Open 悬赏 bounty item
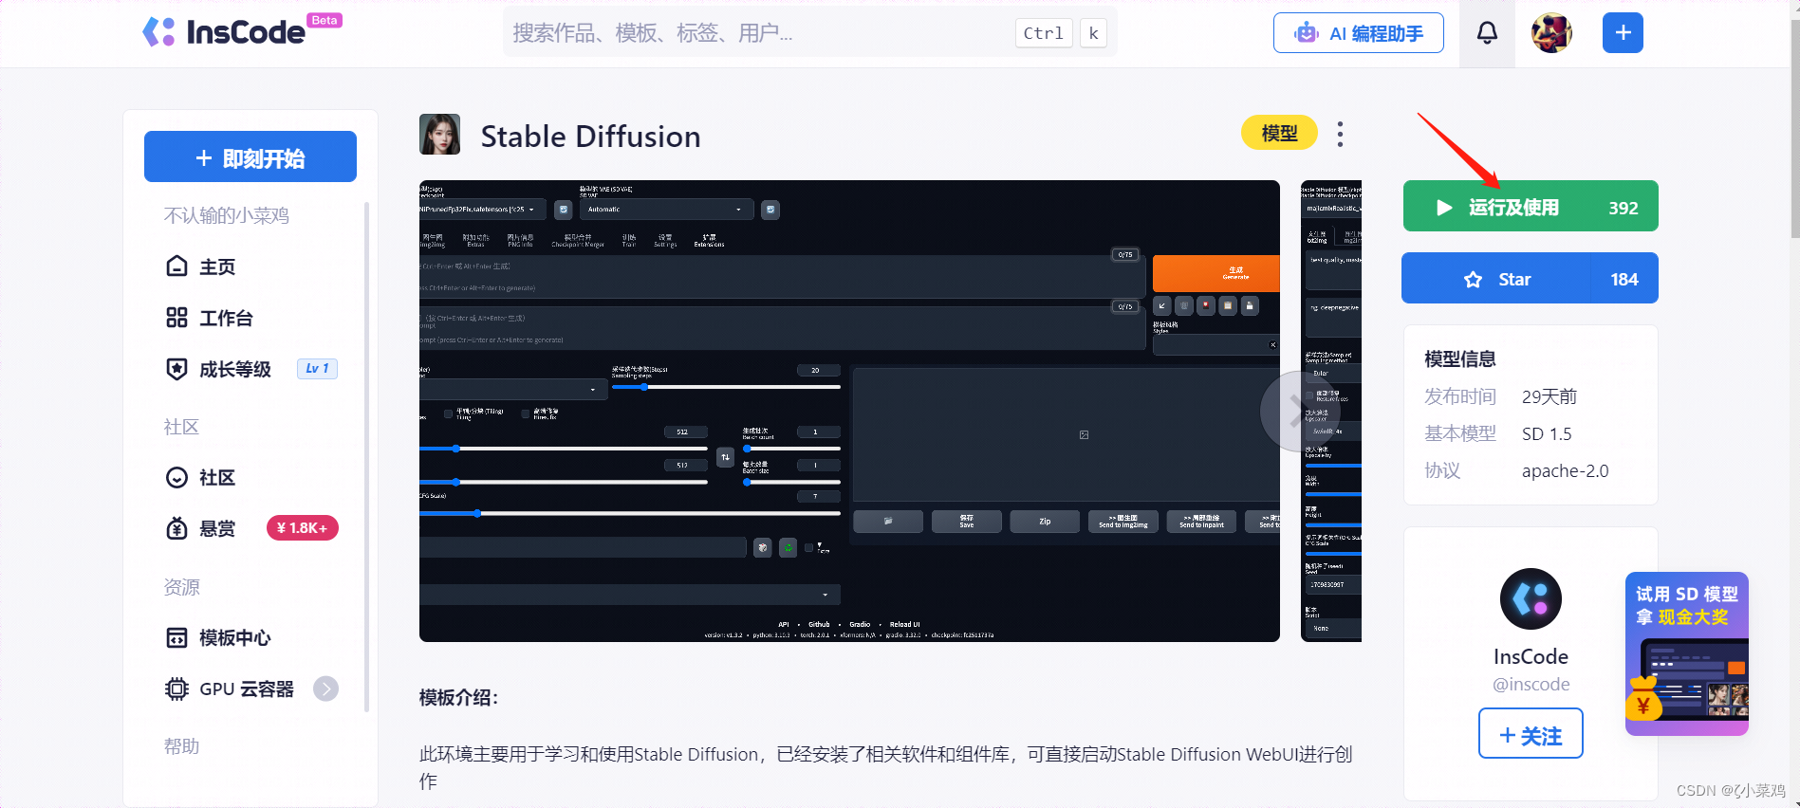 251,528
